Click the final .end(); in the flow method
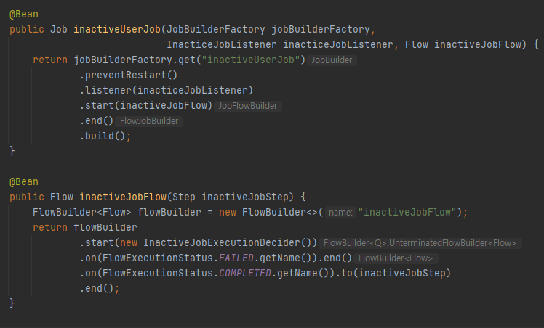 click(99, 288)
